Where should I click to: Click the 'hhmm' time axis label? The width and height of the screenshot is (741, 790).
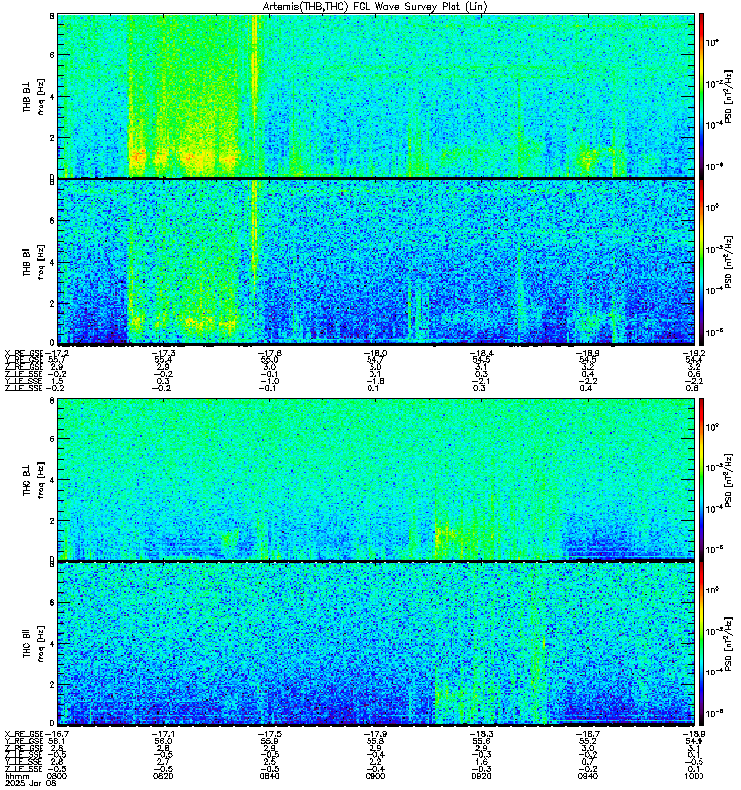[15, 776]
